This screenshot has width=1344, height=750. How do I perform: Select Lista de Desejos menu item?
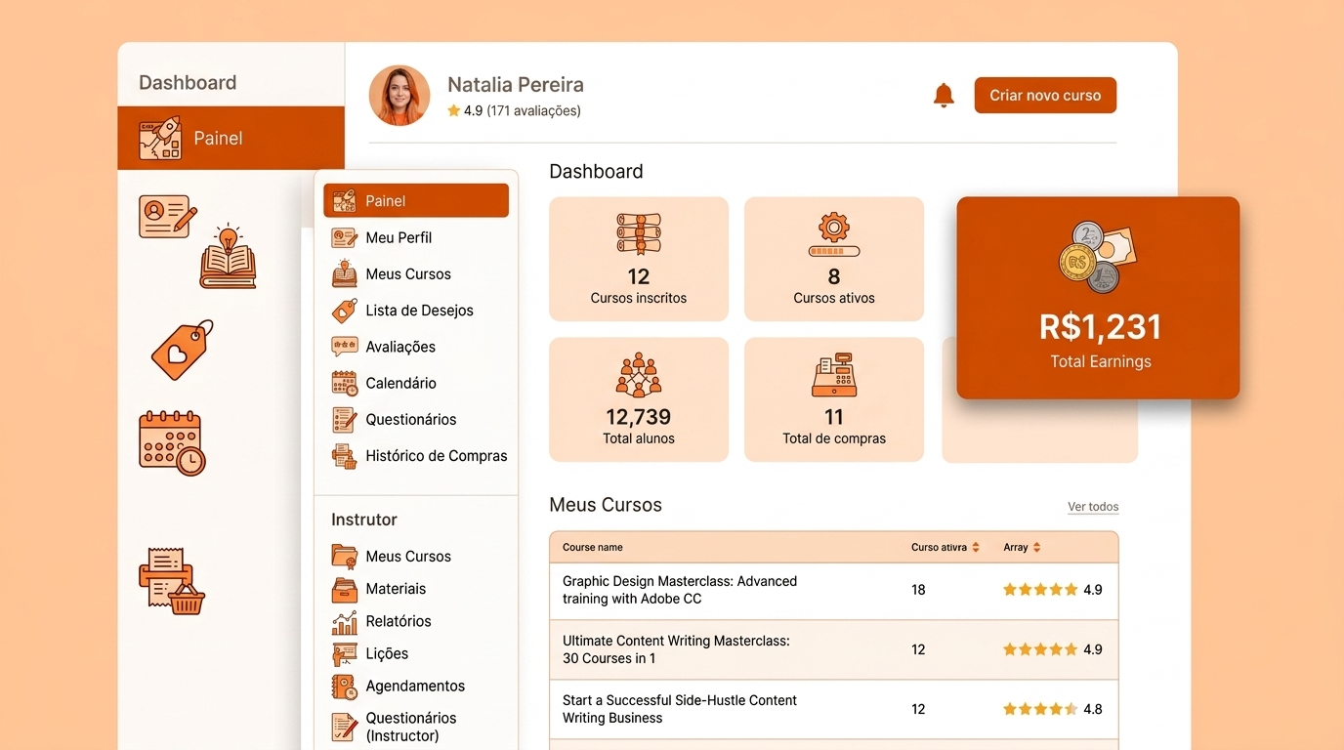(418, 311)
